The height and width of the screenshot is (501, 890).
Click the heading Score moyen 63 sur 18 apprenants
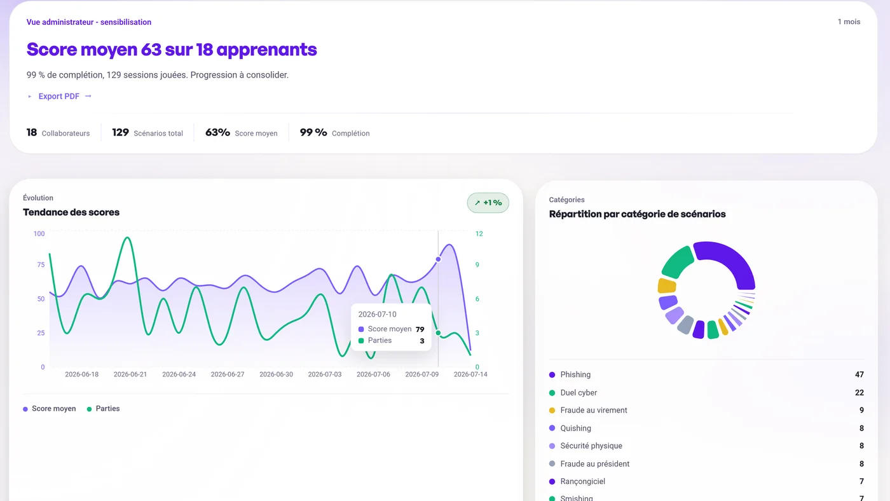pos(172,50)
